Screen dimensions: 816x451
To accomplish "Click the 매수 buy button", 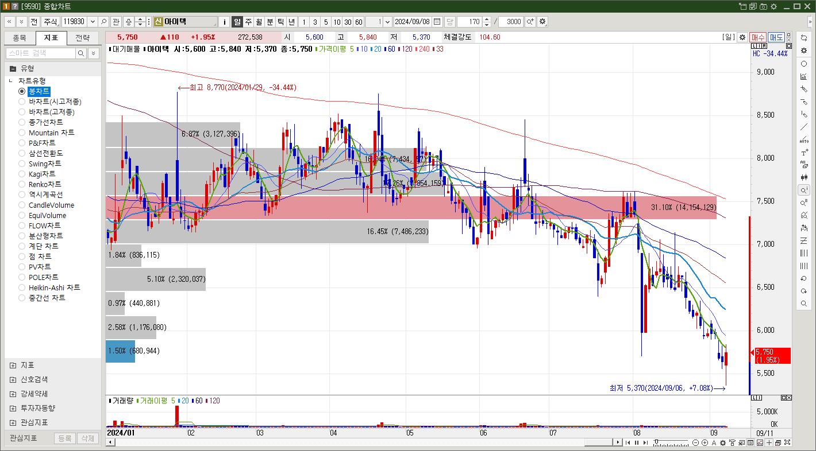I will coord(757,37).
